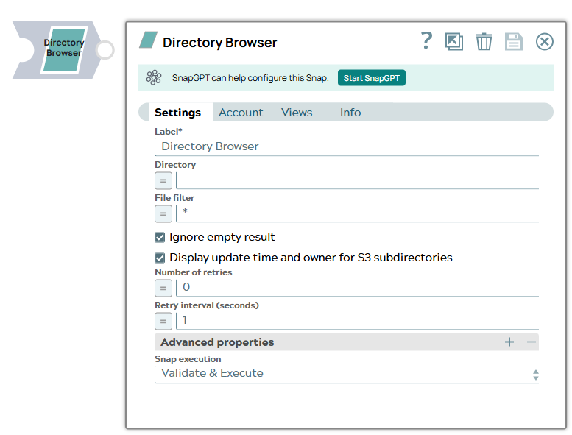Toggle expression button for Directory field

(163, 180)
